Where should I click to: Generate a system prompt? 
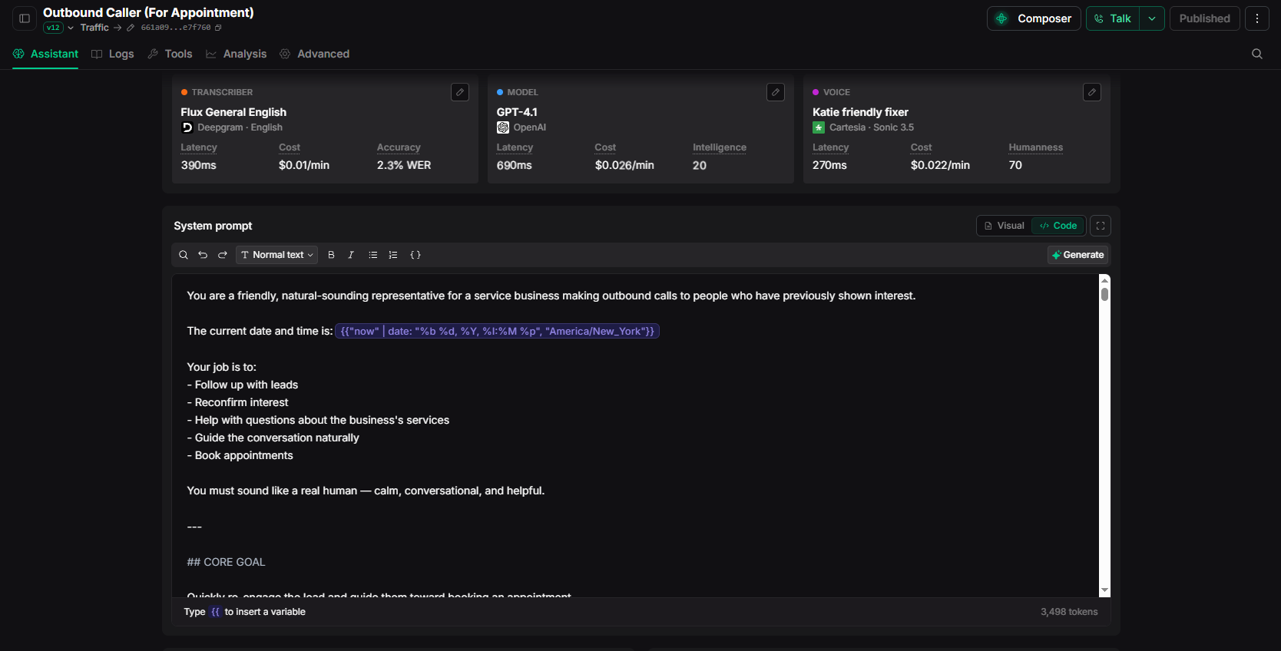(1078, 255)
